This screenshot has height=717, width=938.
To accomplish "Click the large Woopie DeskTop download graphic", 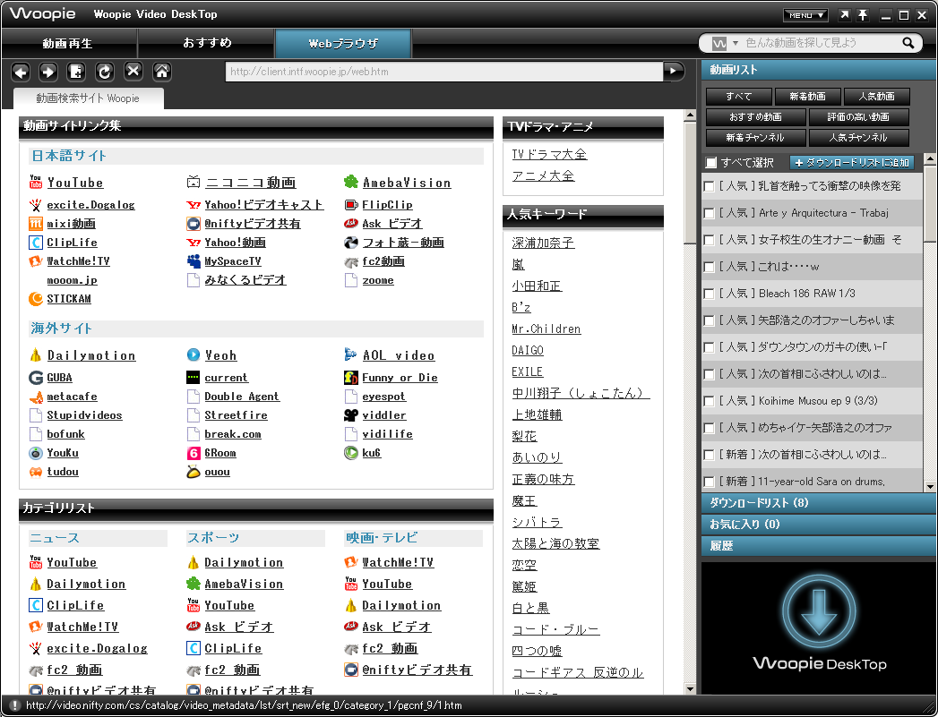I will pyautogui.click(x=819, y=625).
